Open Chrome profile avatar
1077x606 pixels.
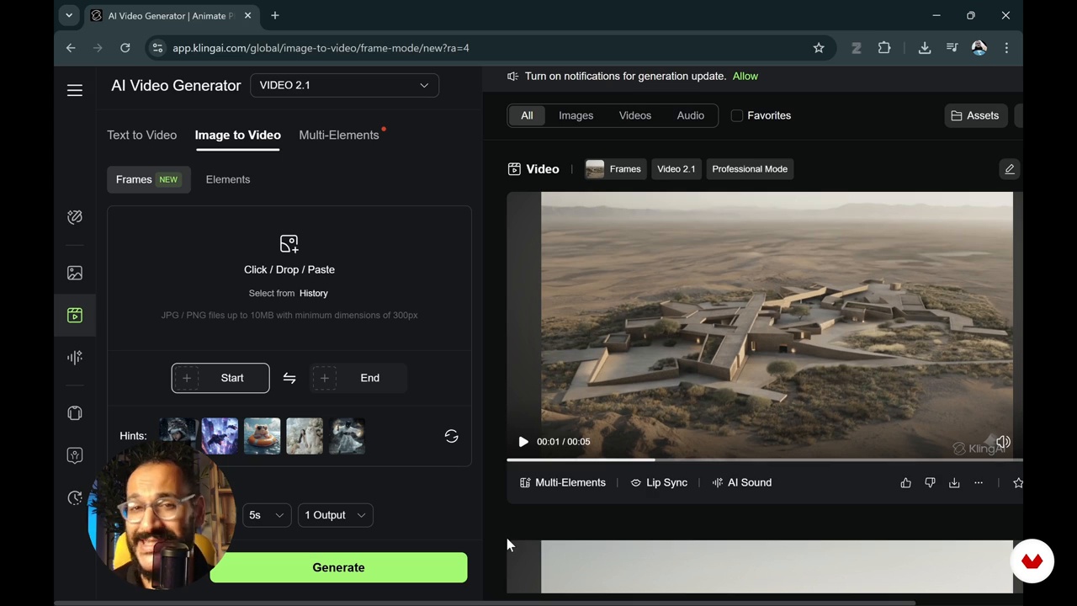coord(979,48)
